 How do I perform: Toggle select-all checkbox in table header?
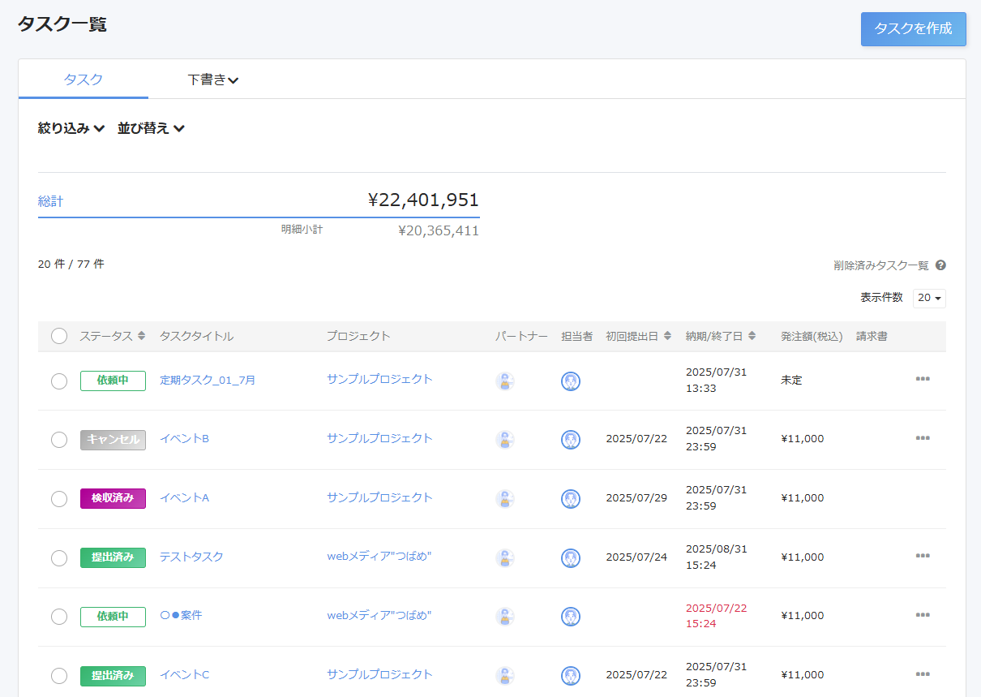click(x=59, y=336)
